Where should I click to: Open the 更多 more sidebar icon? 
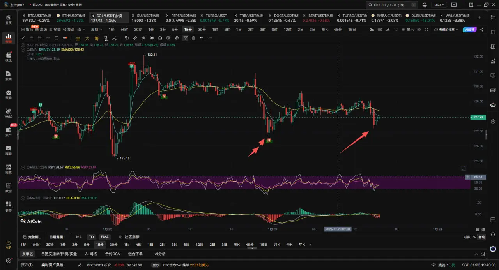click(x=9, y=206)
